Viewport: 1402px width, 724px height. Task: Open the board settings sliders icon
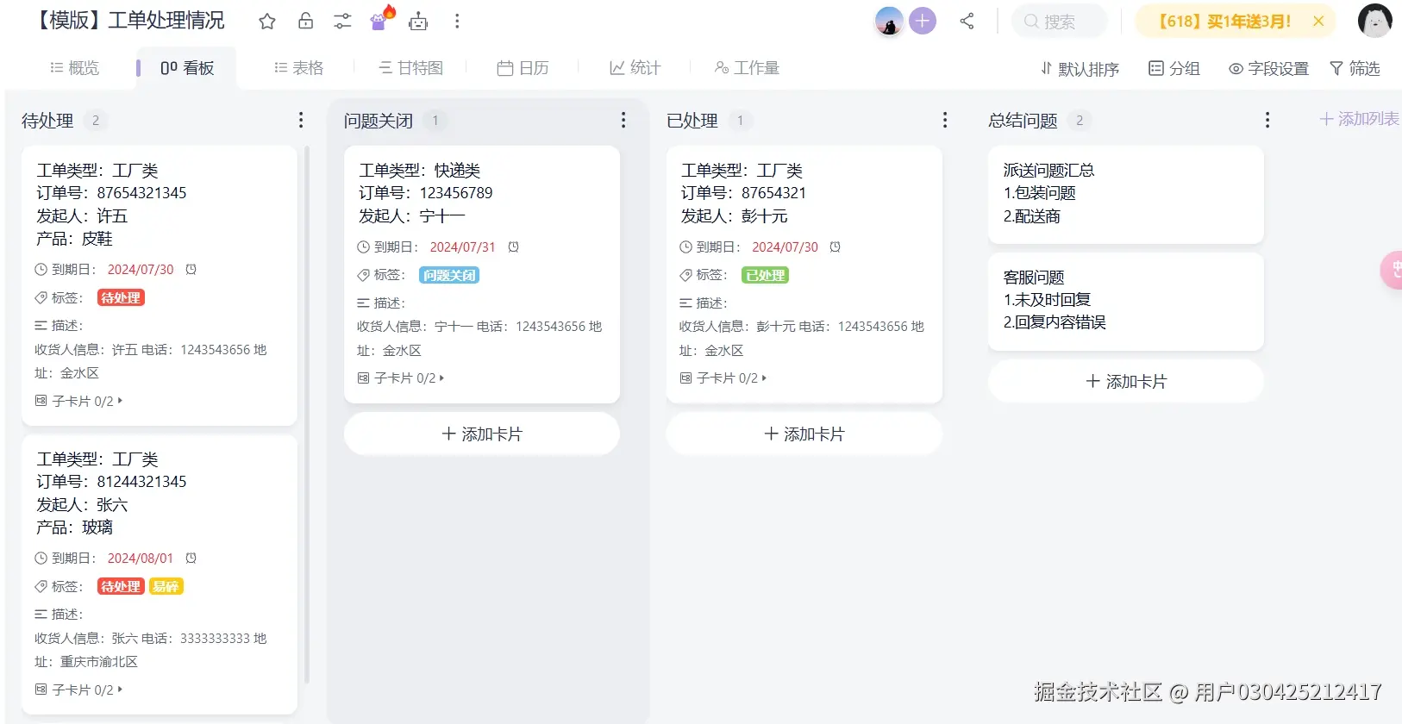click(342, 22)
